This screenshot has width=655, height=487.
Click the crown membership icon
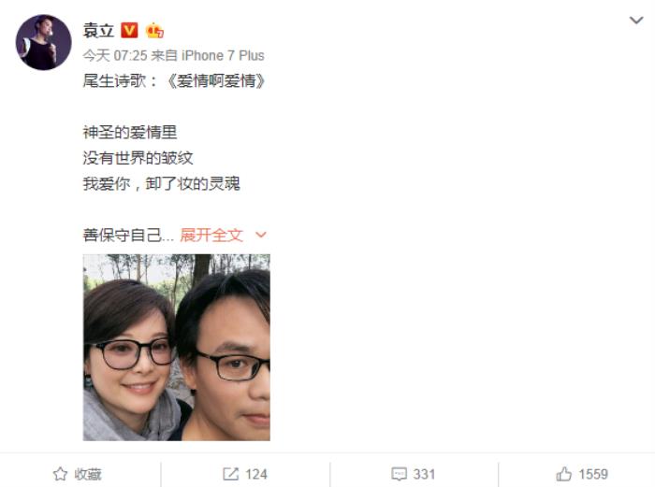point(154,31)
